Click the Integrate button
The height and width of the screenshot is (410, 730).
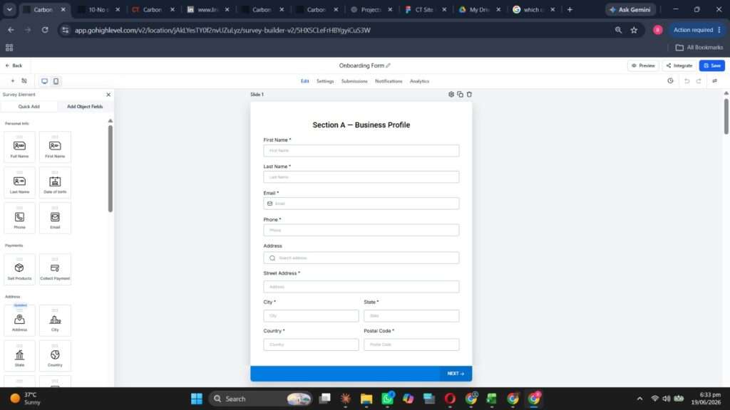679,65
